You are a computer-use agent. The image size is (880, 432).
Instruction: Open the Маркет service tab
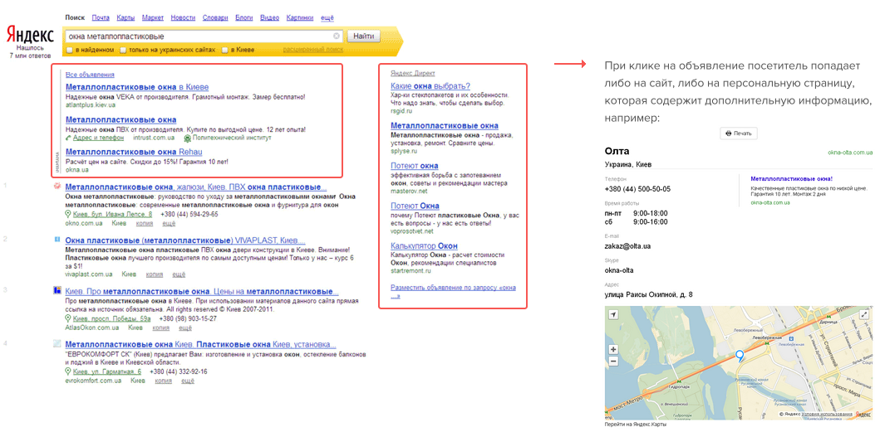click(x=153, y=18)
